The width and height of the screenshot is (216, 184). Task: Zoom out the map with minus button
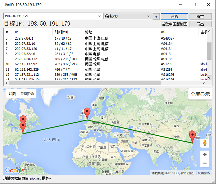click(204, 163)
